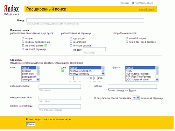Image resolution: width=175 pixels, height=131 pixels.
Task: Open help icon under дата label
Action: 62,71
